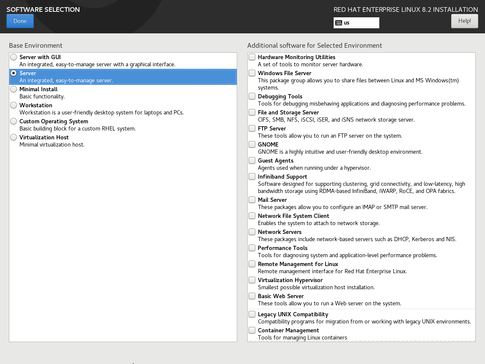The image size is (485, 364).
Task: Check the Basic Web Server checkbox
Action: pos(252,296)
